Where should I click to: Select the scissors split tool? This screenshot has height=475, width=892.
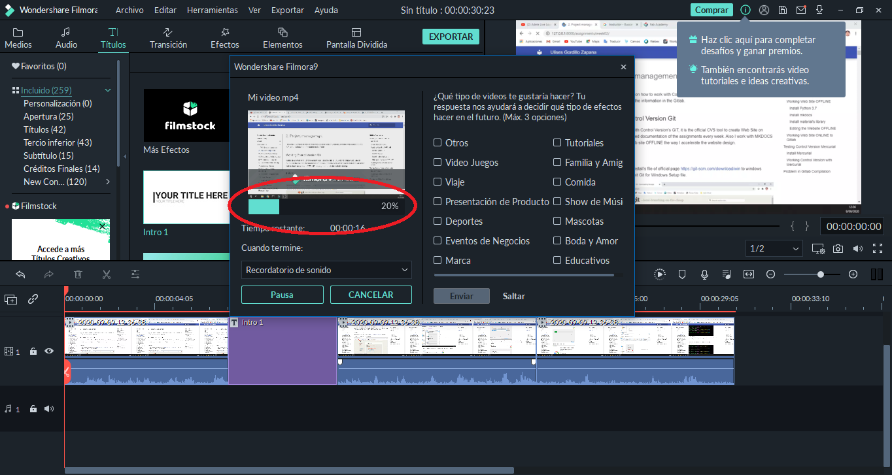tap(107, 274)
